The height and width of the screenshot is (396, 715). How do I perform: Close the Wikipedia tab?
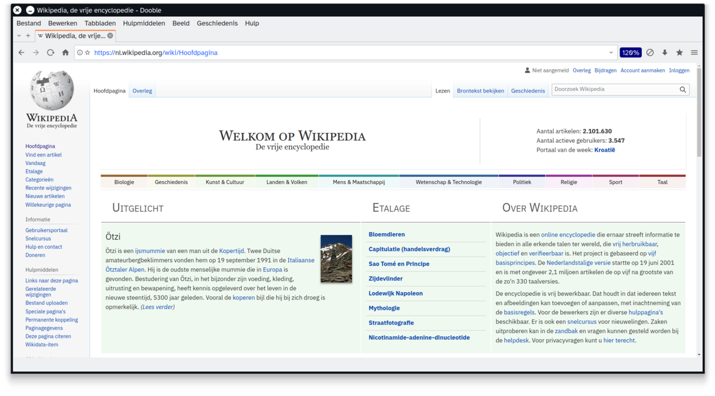click(110, 36)
